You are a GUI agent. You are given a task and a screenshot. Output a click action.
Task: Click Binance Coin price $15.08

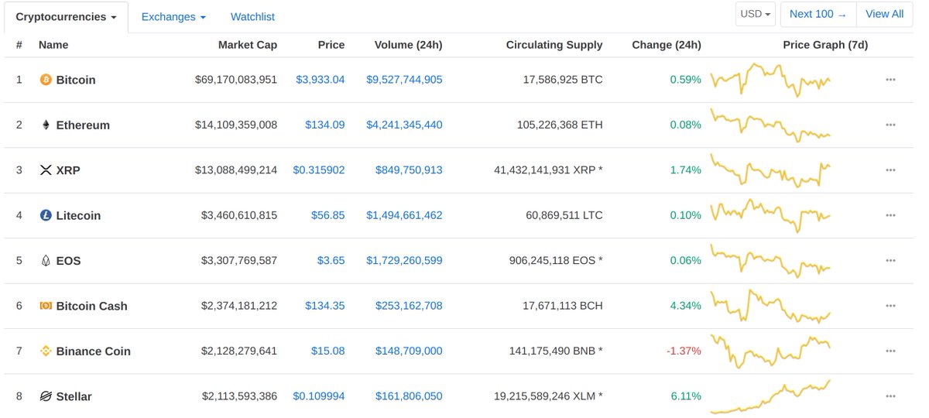coord(328,351)
